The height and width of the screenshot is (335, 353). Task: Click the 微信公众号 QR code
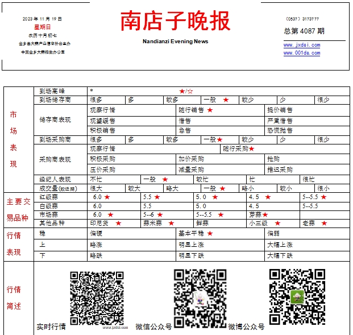[x=200, y=298]
